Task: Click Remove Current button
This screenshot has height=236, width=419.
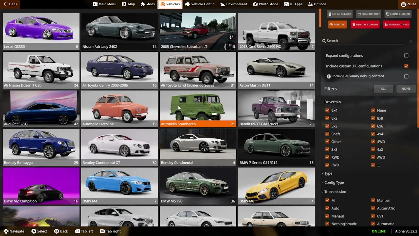Action: [x=365, y=25]
